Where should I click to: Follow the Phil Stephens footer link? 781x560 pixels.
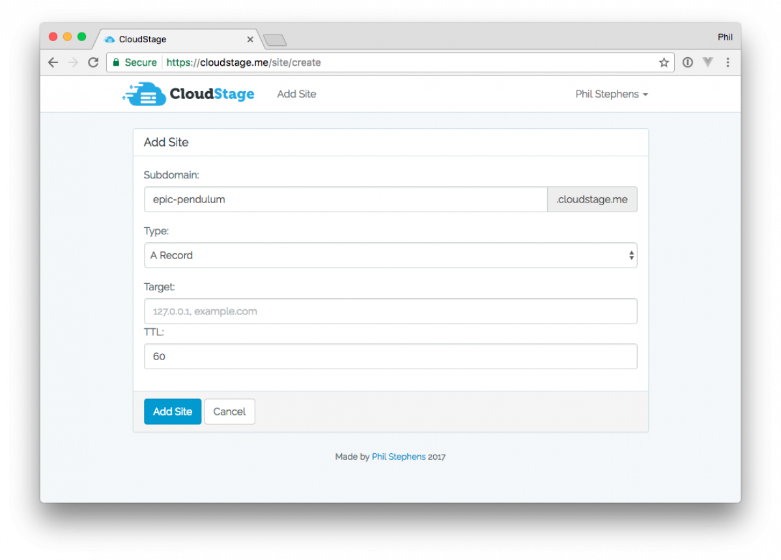[x=398, y=457]
